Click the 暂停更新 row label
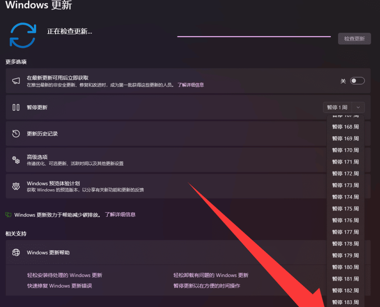 pos(37,107)
